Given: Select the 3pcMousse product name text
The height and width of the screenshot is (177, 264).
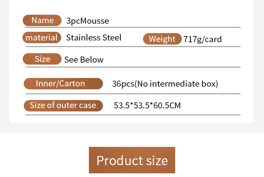Looking at the screenshot, I should coord(88,21).
